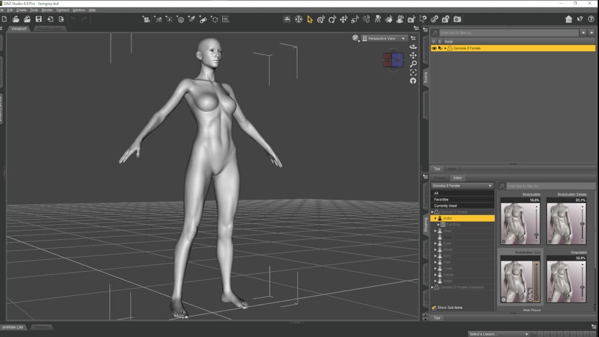Viewport: 599px width, 337px height.
Task: Expand the Head category in Shaping tree
Action: 436,231
